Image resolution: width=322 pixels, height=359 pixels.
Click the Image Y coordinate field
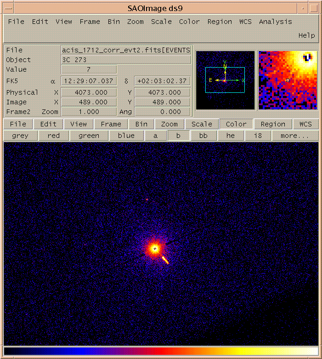[x=162, y=102]
